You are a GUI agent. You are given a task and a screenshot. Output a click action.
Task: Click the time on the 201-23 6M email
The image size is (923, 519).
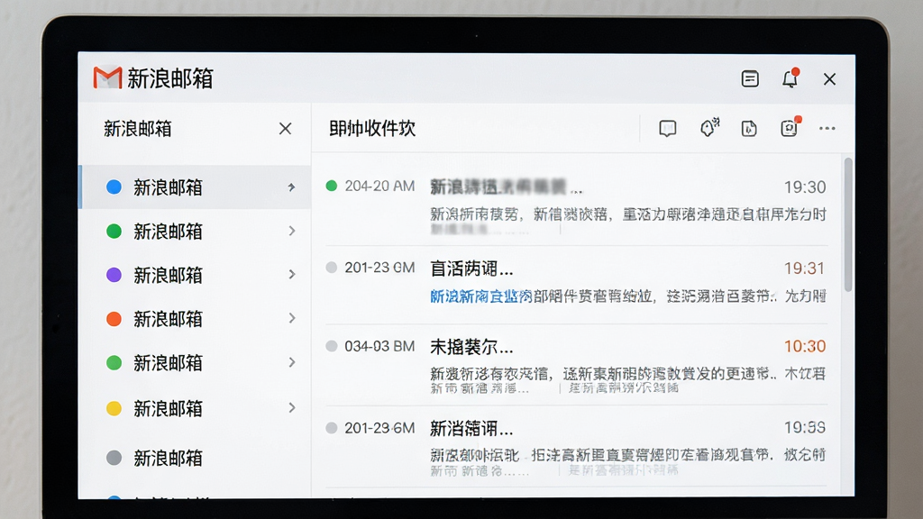(805, 428)
